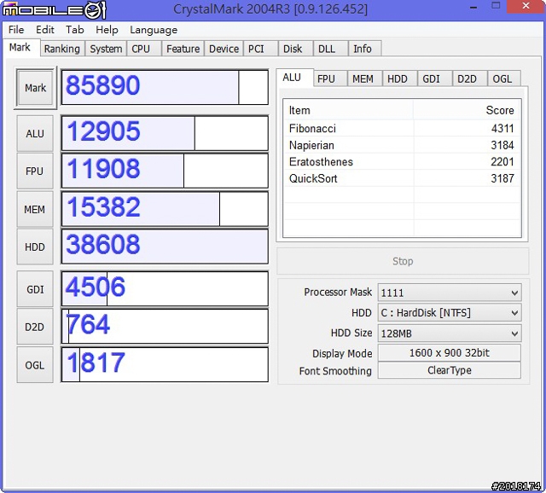Click the Font Smoothing ClearType field

coord(450,370)
